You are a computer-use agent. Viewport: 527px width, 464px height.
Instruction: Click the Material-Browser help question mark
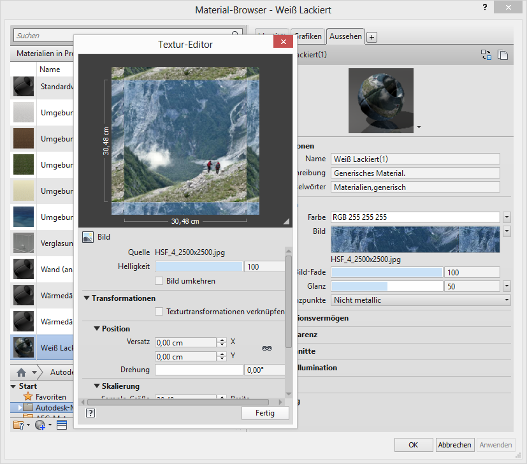click(x=485, y=7)
